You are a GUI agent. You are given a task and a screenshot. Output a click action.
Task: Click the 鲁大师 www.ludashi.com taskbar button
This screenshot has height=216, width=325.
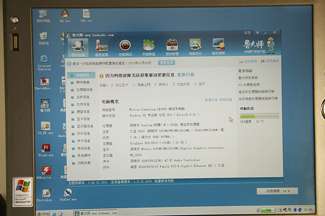pyautogui.click(x=95, y=213)
